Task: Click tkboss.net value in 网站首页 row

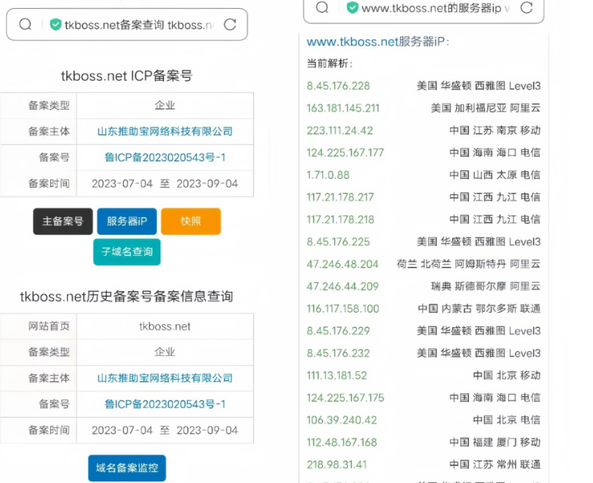Action: pyautogui.click(x=165, y=326)
